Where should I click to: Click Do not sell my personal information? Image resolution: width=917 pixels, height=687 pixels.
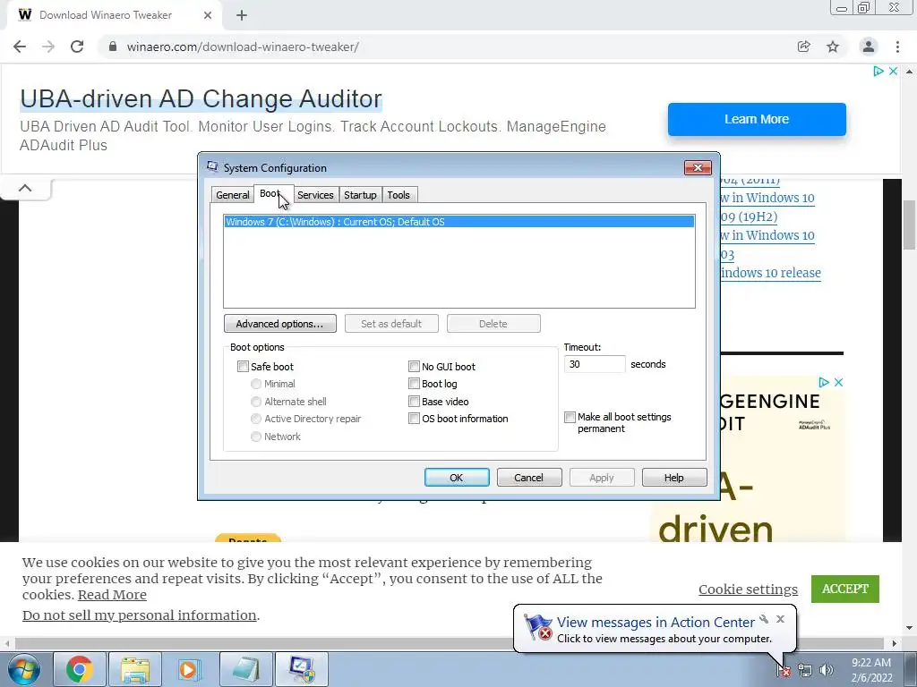(139, 615)
